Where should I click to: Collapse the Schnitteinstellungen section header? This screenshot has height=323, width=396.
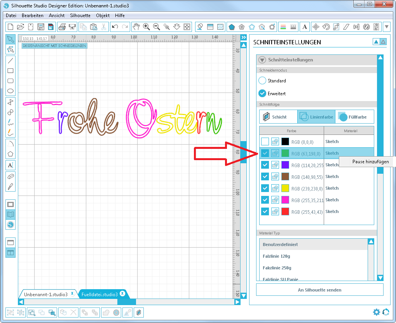(x=262, y=60)
